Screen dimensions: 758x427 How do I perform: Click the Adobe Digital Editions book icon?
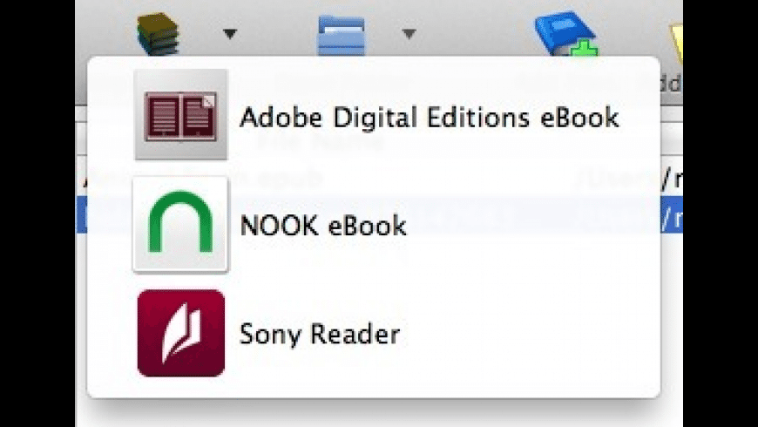tap(181, 115)
